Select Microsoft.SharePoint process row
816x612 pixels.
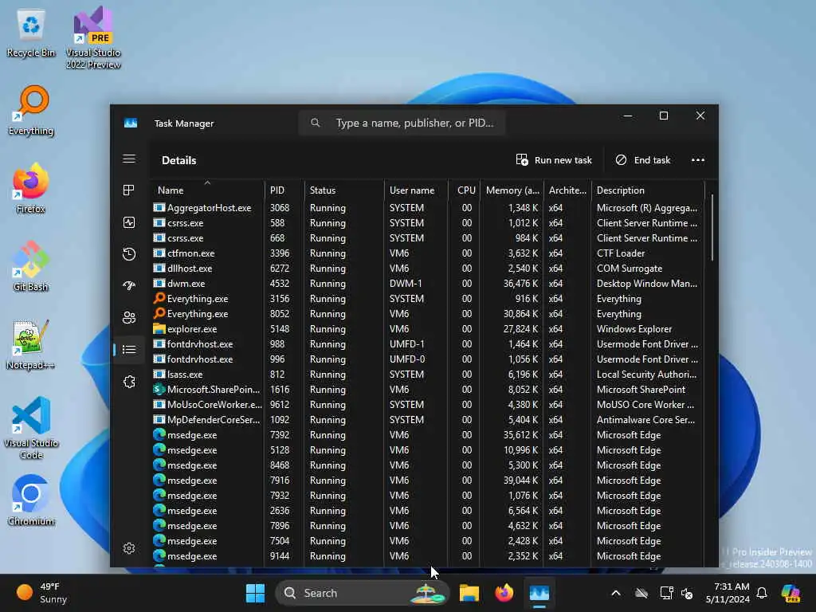(x=428, y=389)
